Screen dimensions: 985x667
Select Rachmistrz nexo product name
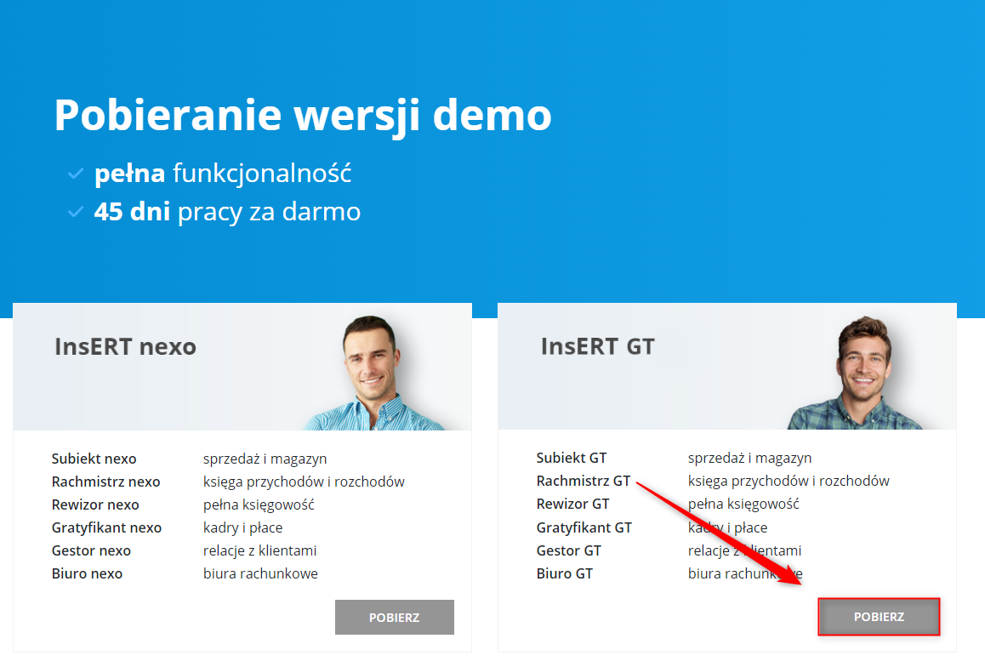click(x=105, y=482)
